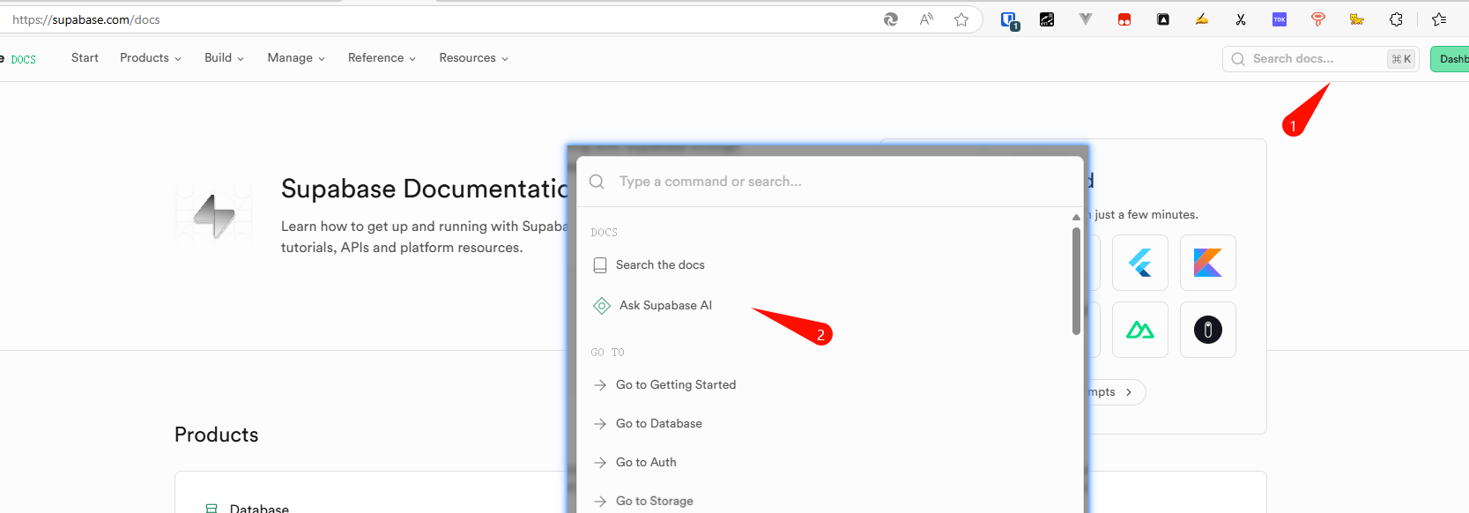This screenshot has height=513, width=1469.
Task: Expand the Build navigation menu
Action: [224, 58]
